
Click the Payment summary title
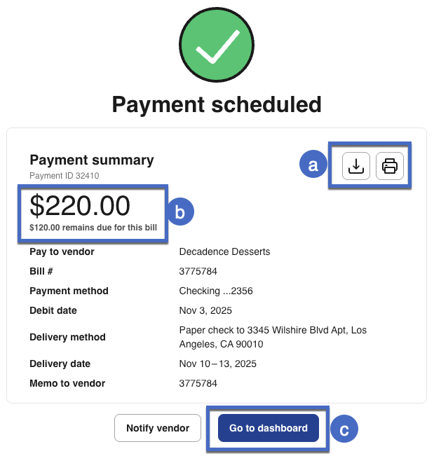pyautogui.click(x=91, y=160)
